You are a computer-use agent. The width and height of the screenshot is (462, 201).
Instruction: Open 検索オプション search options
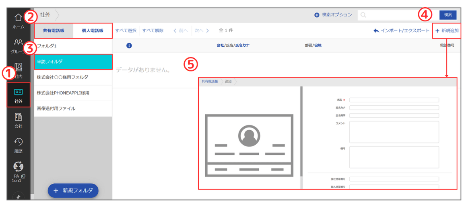(333, 15)
